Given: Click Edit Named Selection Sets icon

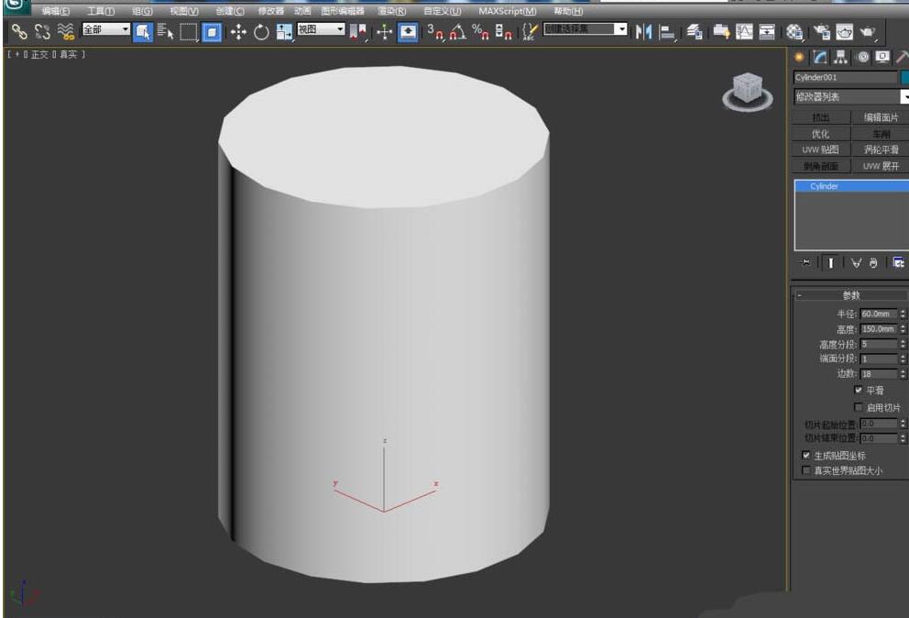Looking at the screenshot, I should [530, 32].
